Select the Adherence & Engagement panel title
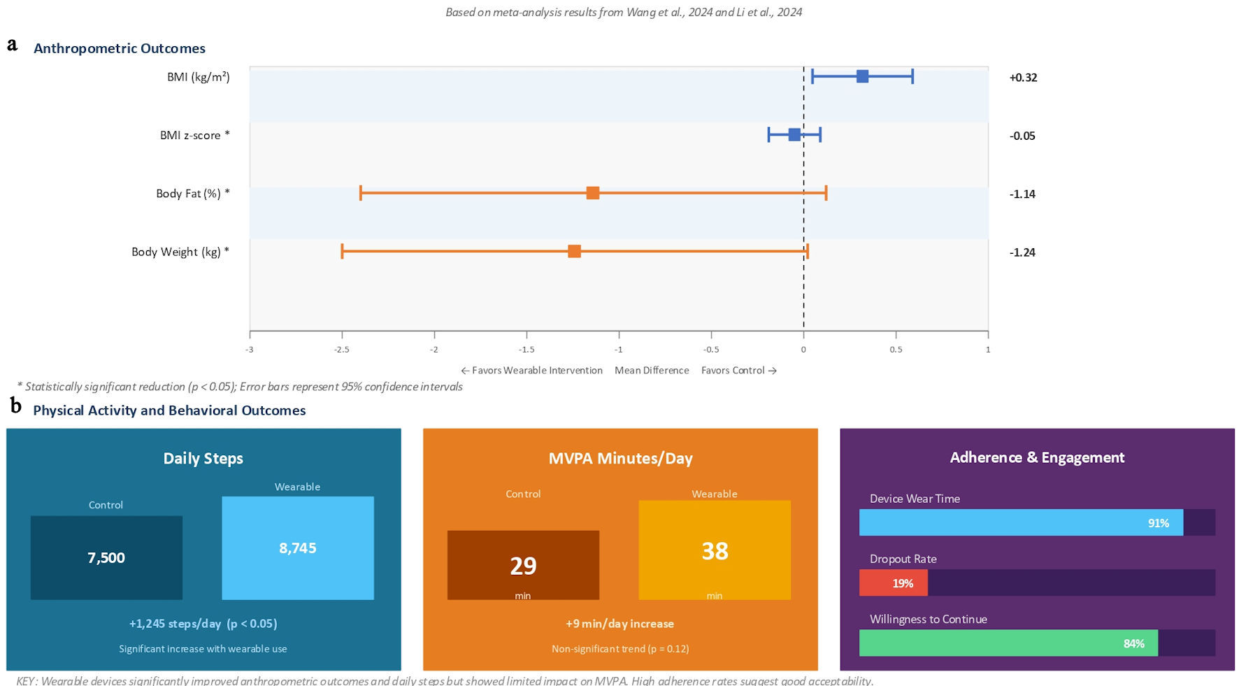The image size is (1239, 686). [x=1037, y=457]
